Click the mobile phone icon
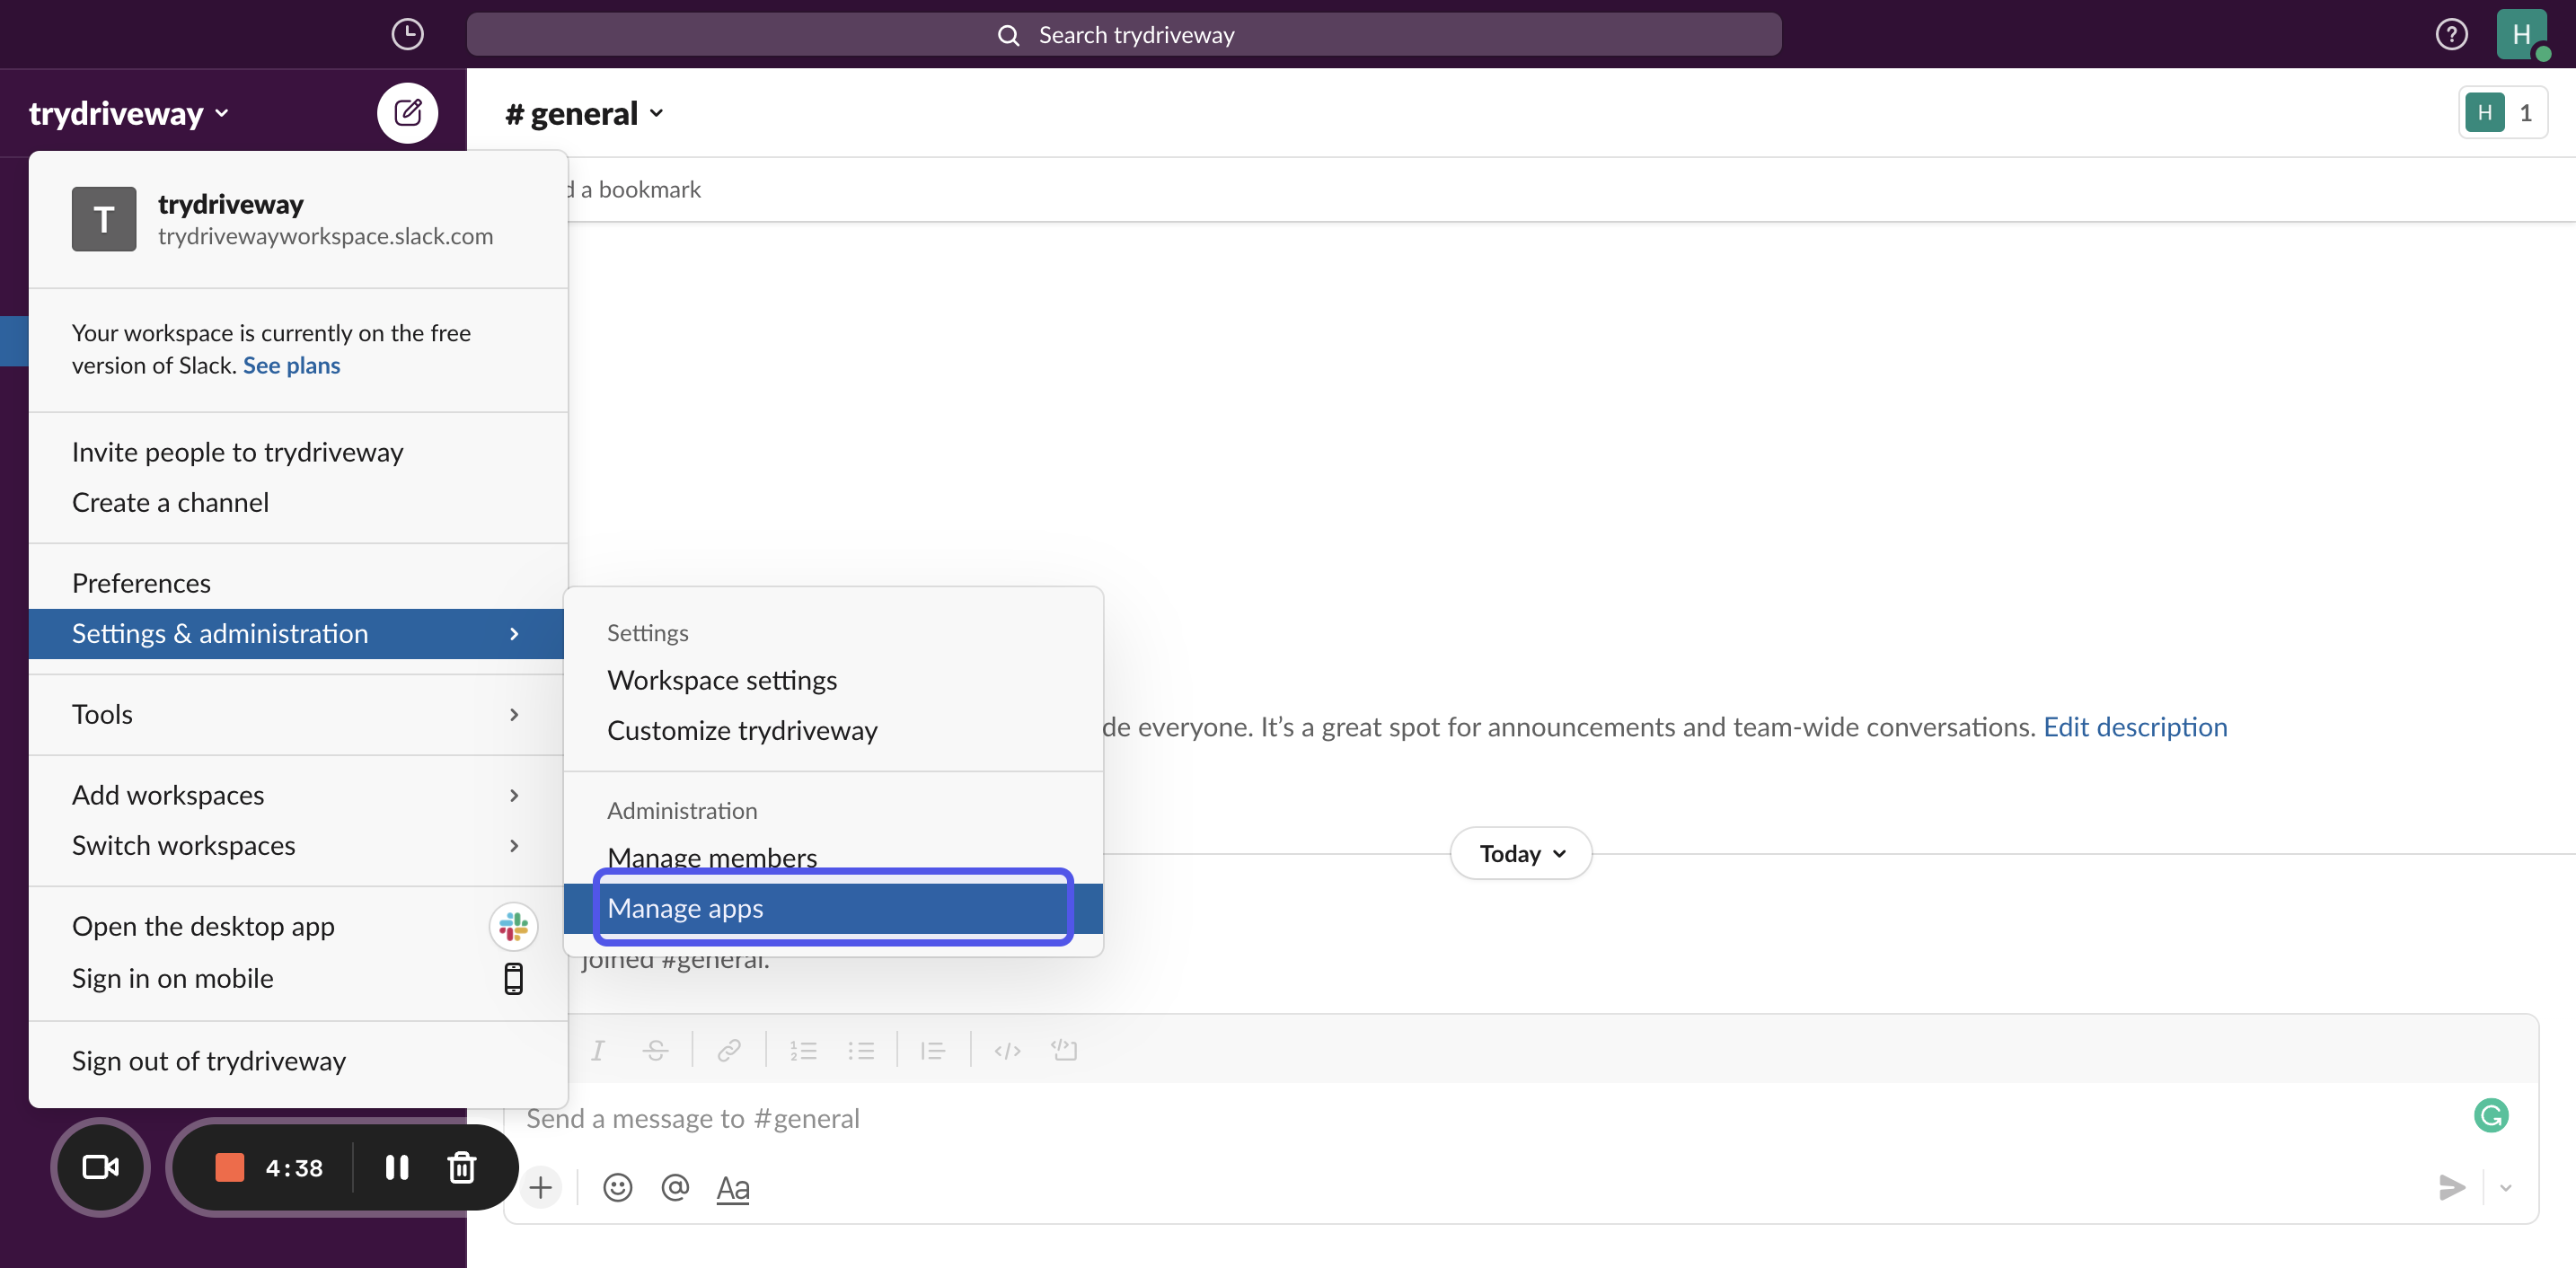Image resolution: width=2576 pixels, height=1268 pixels. (513, 978)
